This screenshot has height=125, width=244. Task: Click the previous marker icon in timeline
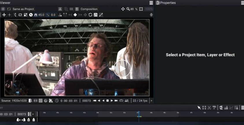point(18,120)
